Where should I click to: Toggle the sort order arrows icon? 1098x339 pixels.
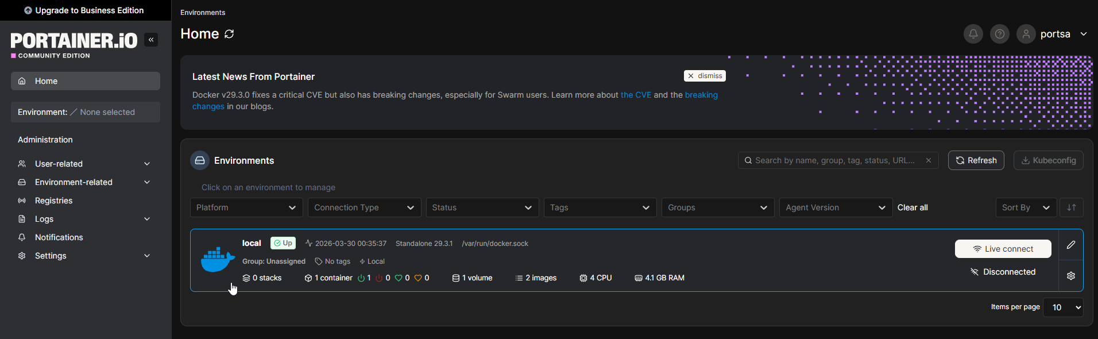(1071, 207)
